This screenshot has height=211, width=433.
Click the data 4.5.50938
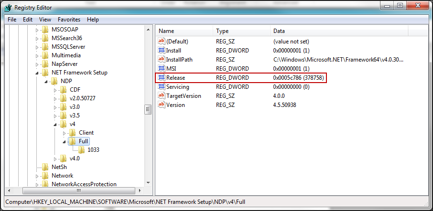(x=285, y=105)
